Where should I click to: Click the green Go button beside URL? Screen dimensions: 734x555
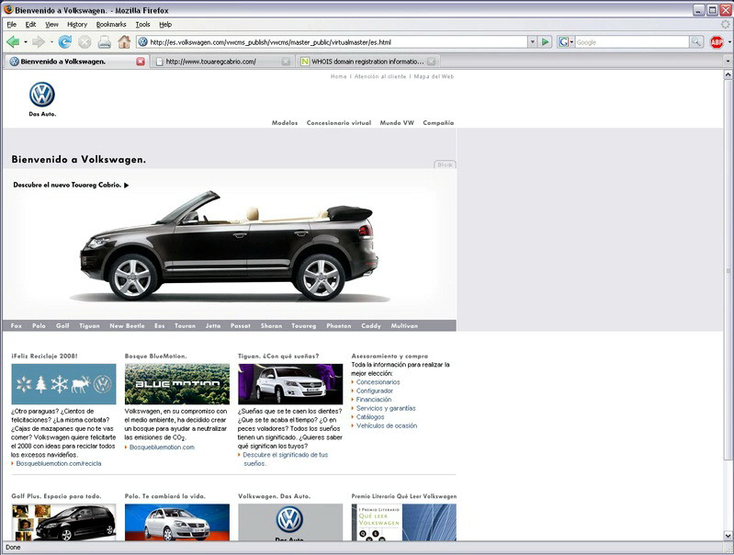click(x=545, y=42)
